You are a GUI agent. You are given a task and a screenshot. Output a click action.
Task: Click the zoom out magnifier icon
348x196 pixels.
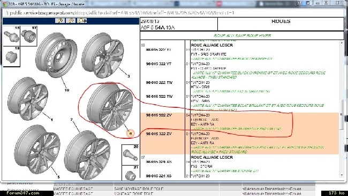(71, 21)
